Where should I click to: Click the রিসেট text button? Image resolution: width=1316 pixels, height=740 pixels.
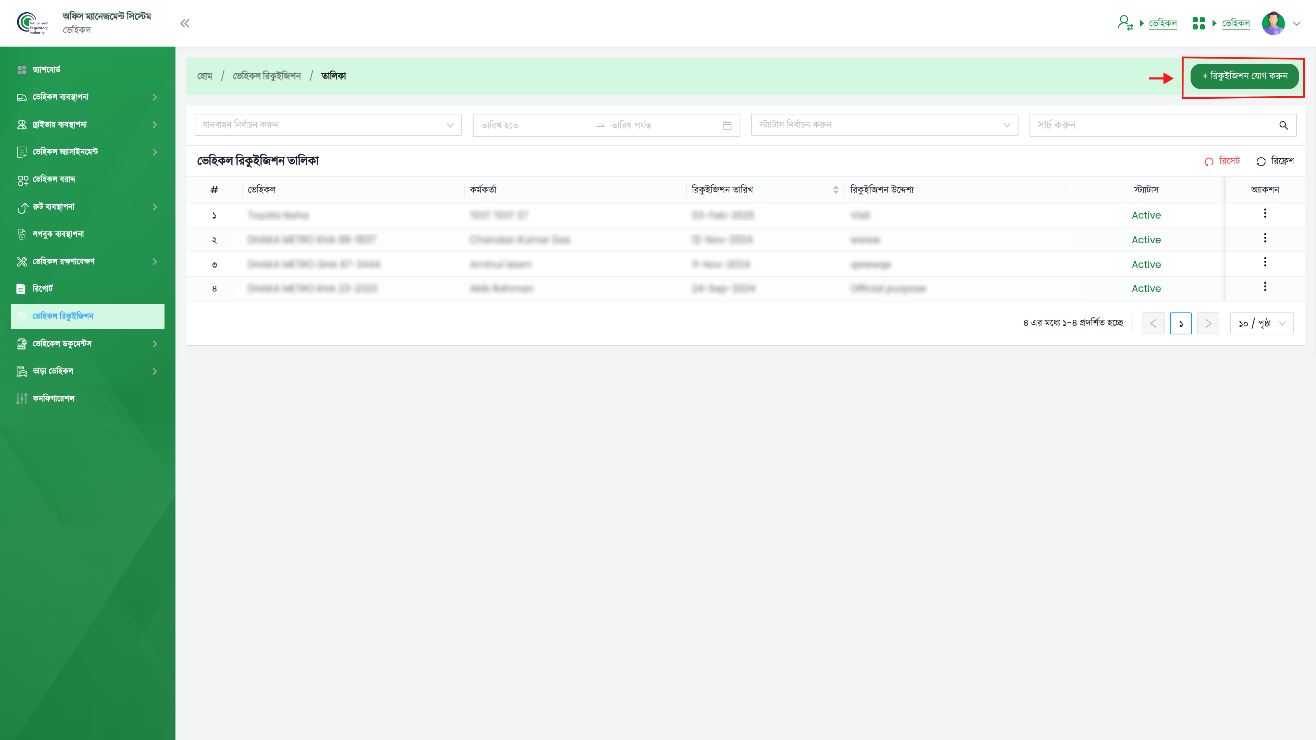point(1229,161)
